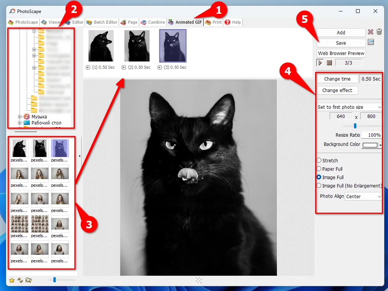
Task: Stop the animation preview
Action: 329,63
